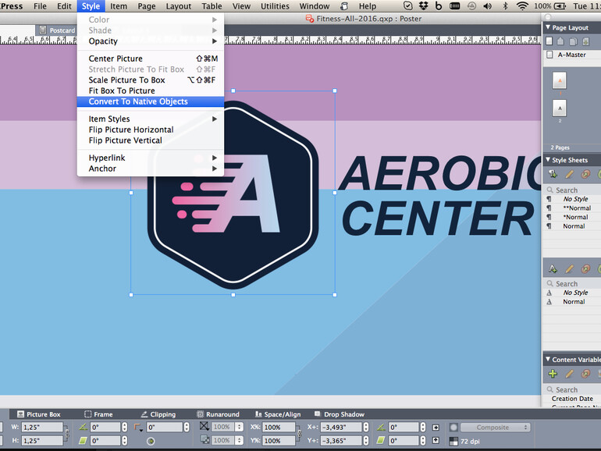
Task: Click the stepper for box angle field
Action: (124, 427)
